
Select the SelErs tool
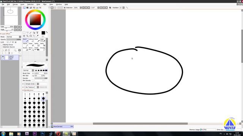pyautogui.click(x=43, y=45)
